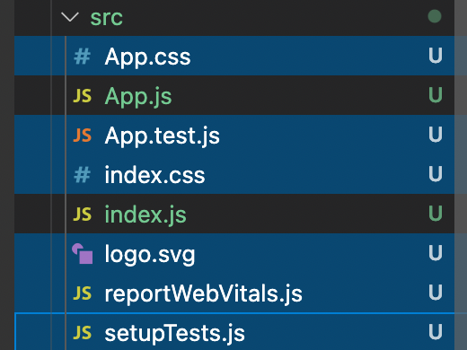467x350 pixels.
Task: Open the index.js file
Action: 145,214
